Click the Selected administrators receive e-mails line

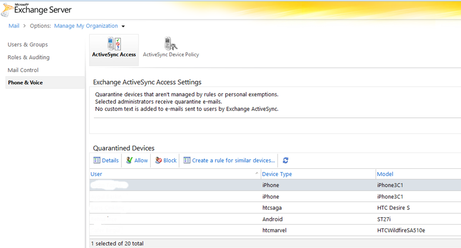[159, 102]
